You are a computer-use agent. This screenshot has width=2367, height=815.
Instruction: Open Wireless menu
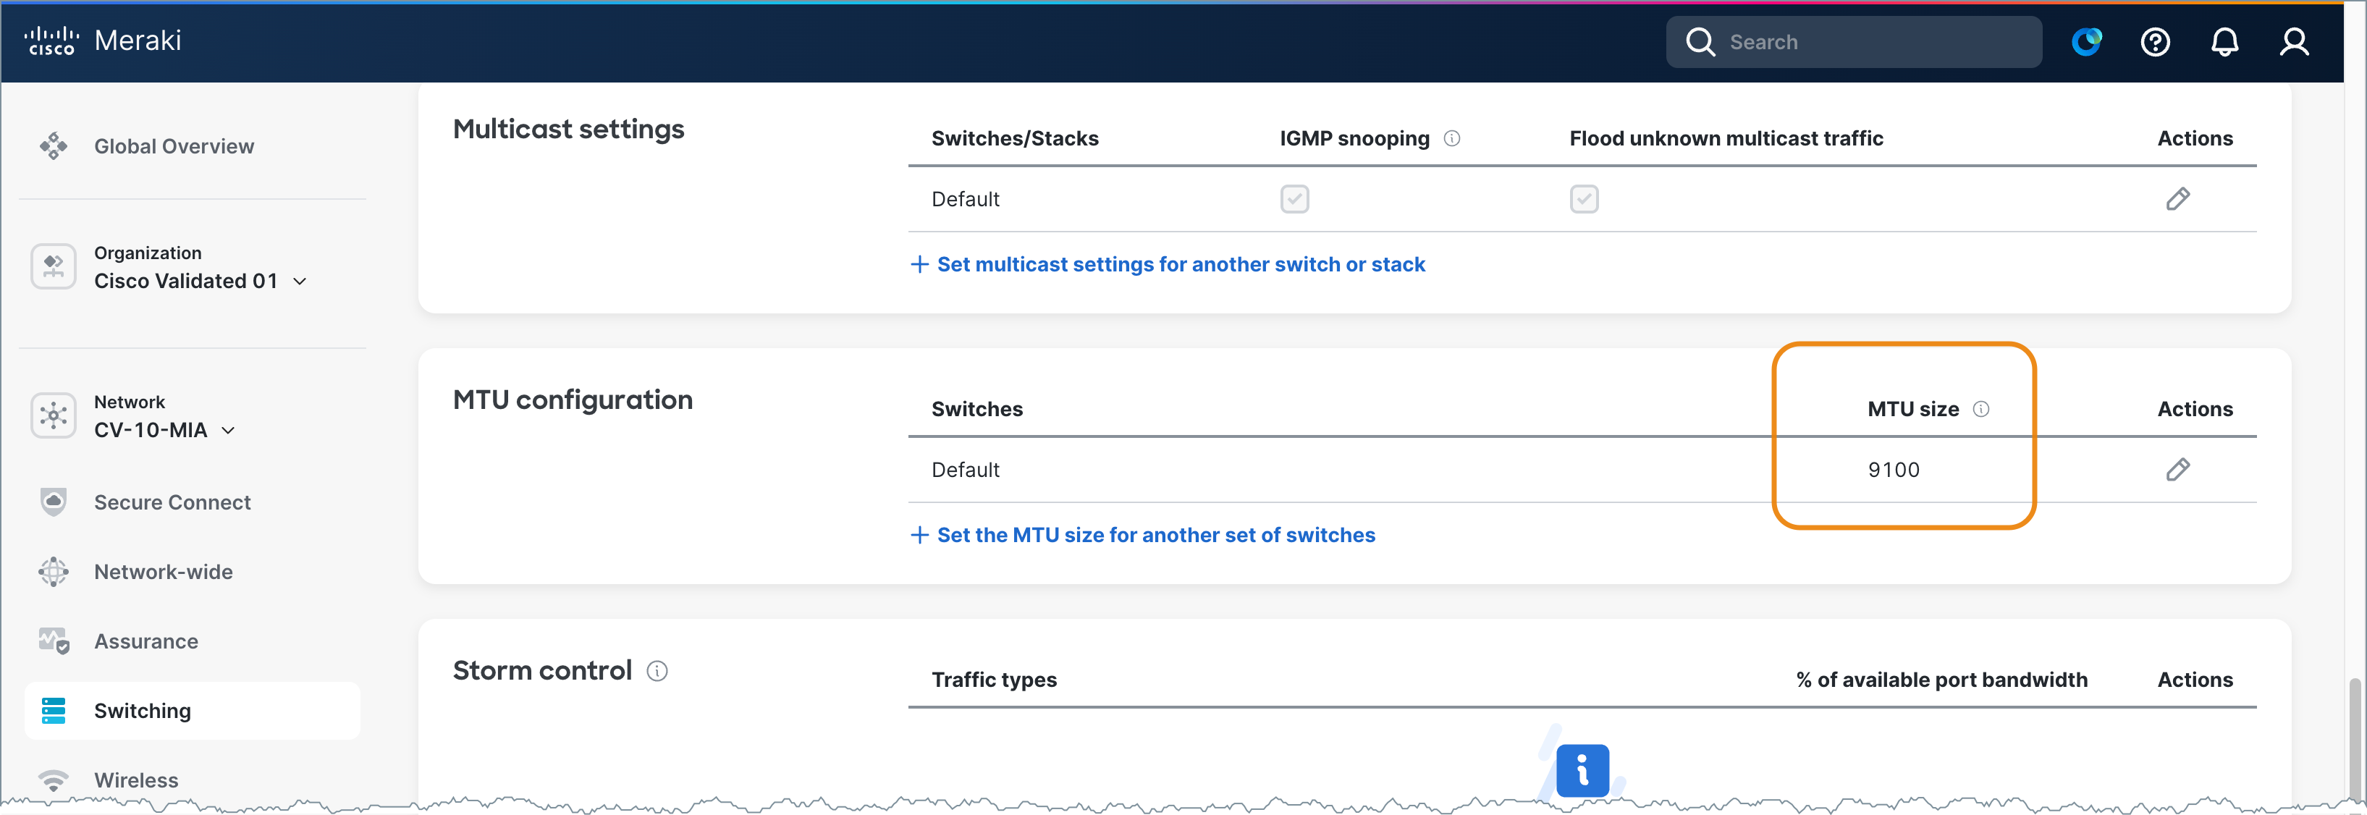tap(136, 780)
